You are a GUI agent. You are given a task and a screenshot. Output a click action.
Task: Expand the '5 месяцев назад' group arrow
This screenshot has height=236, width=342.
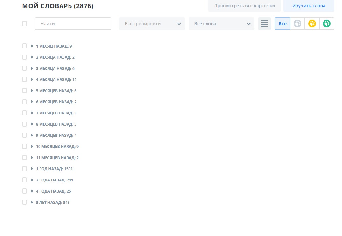pyautogui.click(x=32, y=91)
